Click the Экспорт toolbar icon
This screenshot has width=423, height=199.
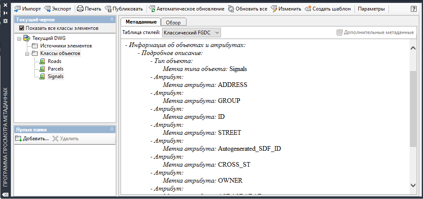47,9
